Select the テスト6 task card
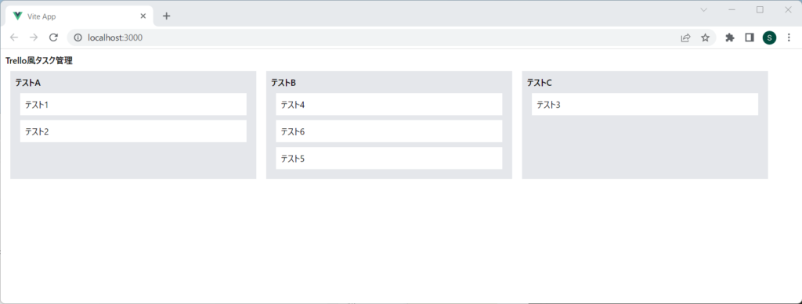This screenshot has width=802, height=304. tap(388, 131)
